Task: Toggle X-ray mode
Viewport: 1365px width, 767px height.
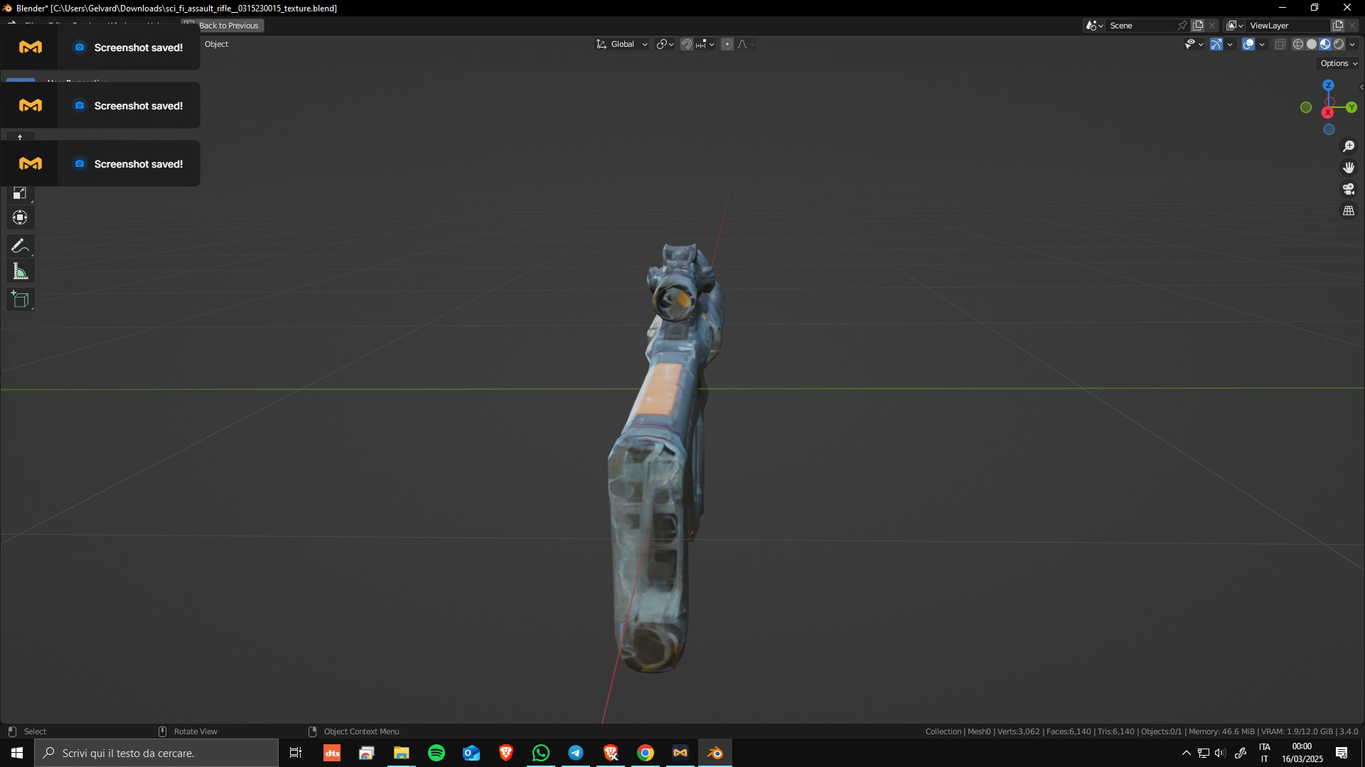Action: [x=1280, y=44]
